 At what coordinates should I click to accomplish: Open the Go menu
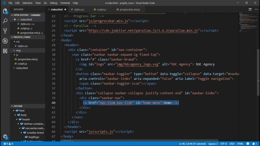(x=45, y=3)
